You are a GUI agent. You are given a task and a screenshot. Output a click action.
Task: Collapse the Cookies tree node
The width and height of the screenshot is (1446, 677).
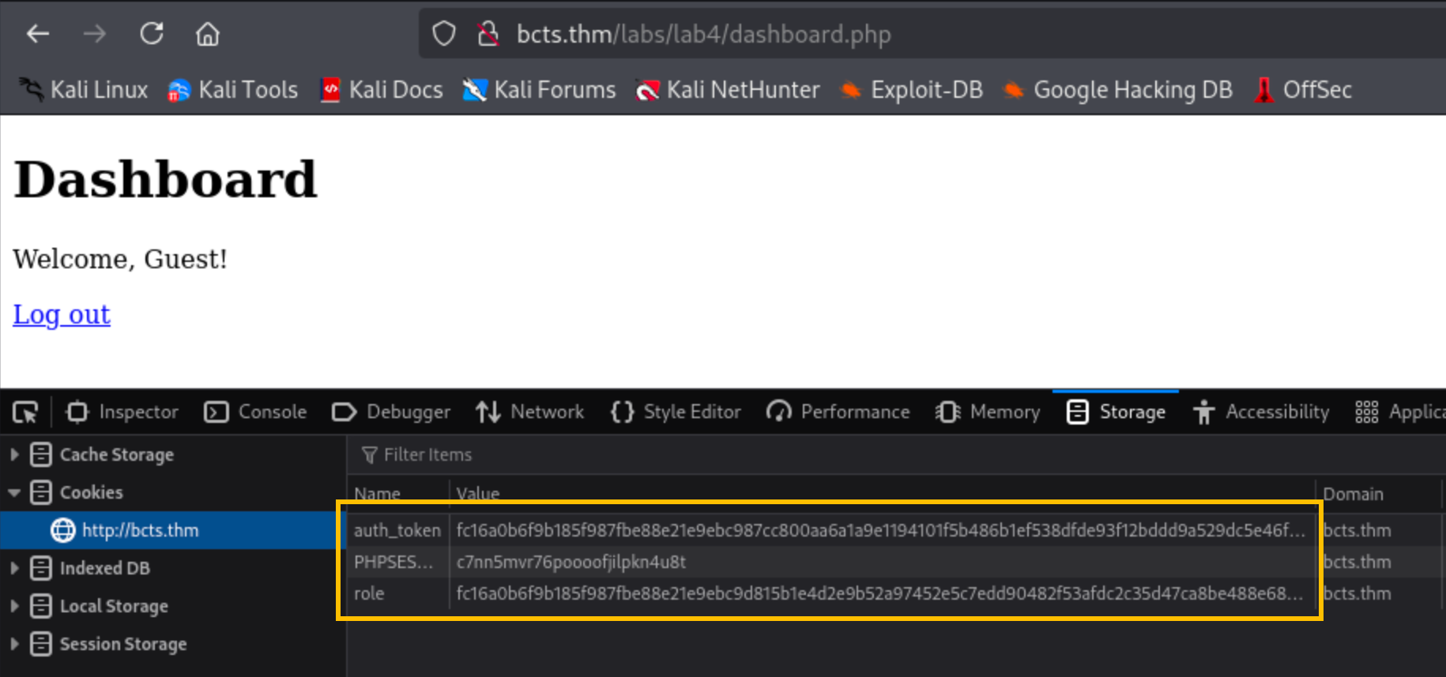coord(14,492)
